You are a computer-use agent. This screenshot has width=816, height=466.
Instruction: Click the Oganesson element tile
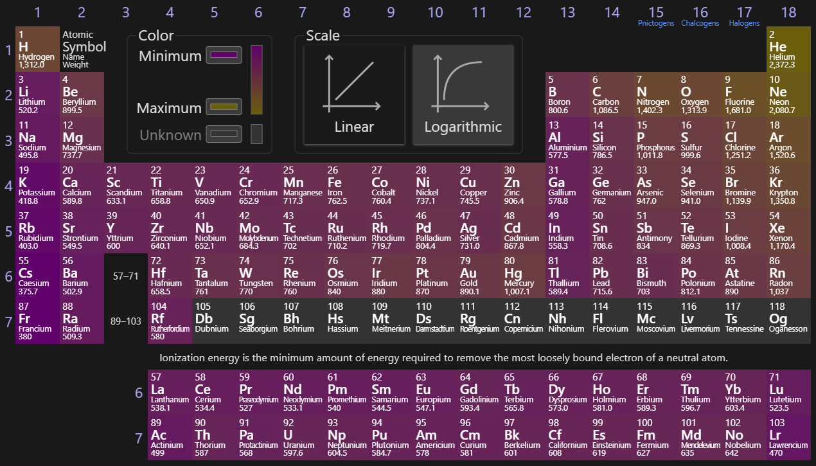788,320
